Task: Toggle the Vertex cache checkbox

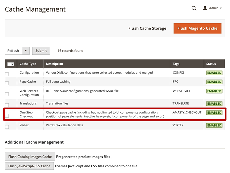Action: click(7, 127)
